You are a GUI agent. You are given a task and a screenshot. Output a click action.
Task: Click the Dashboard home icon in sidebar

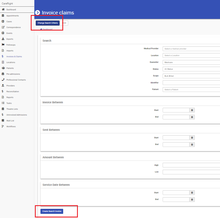(3, 9)
